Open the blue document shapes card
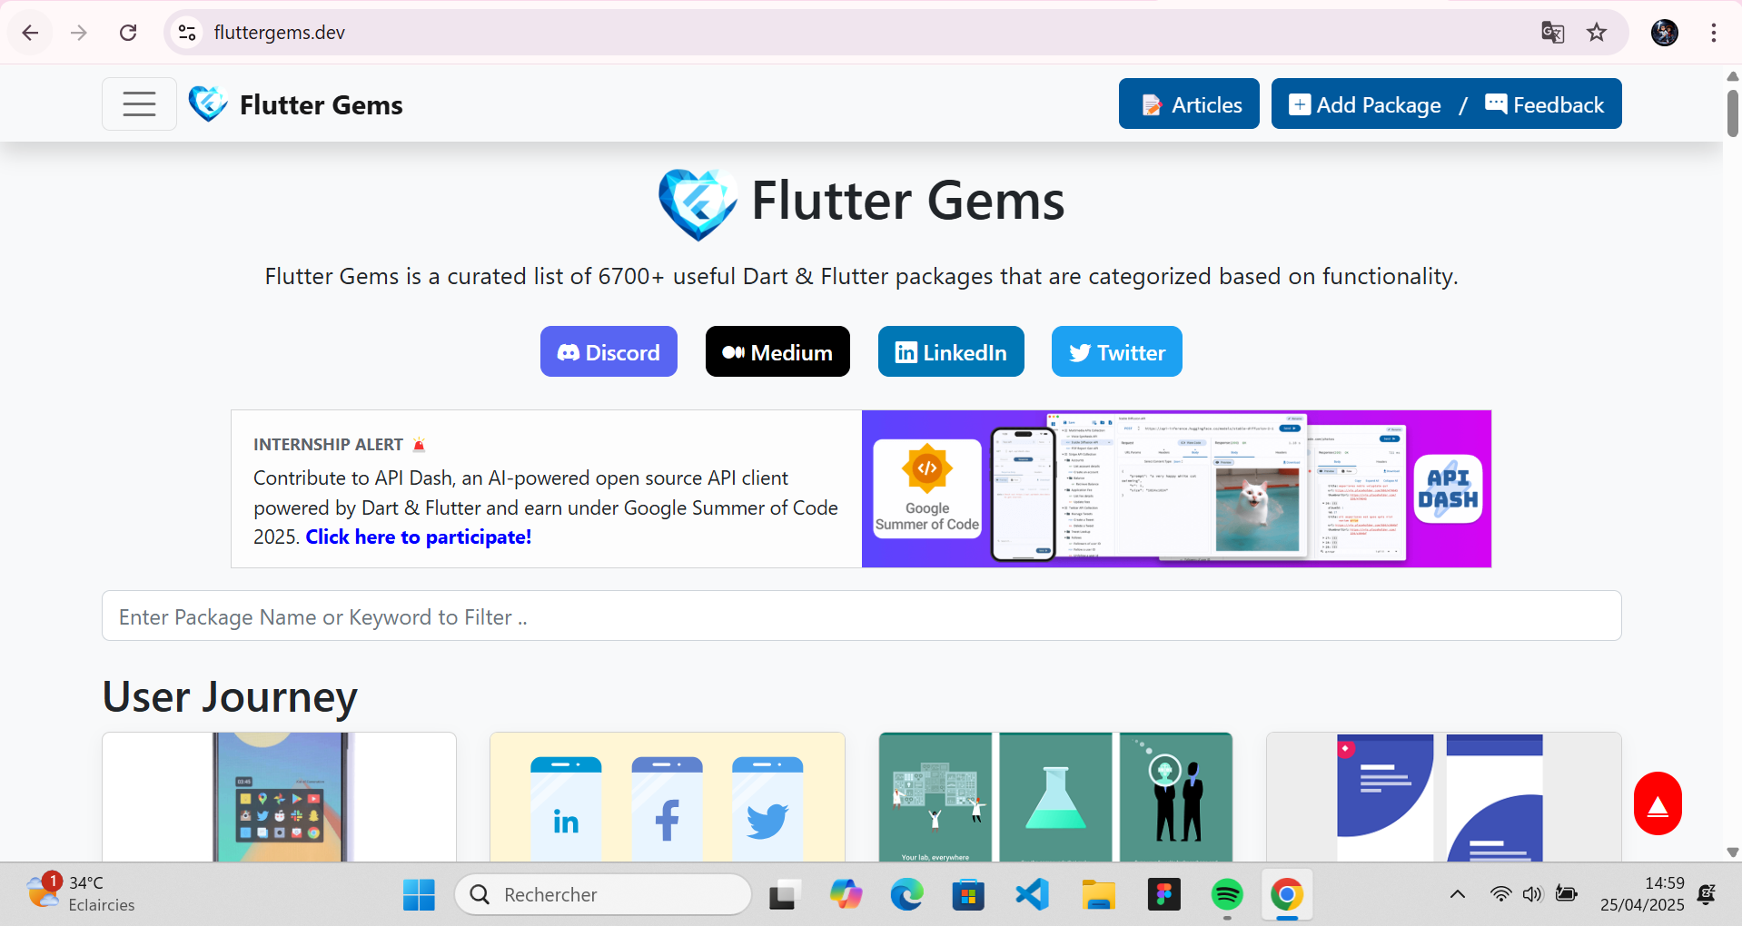The height and width of the screenshot is (926, 1742). tap(1443, 797)
